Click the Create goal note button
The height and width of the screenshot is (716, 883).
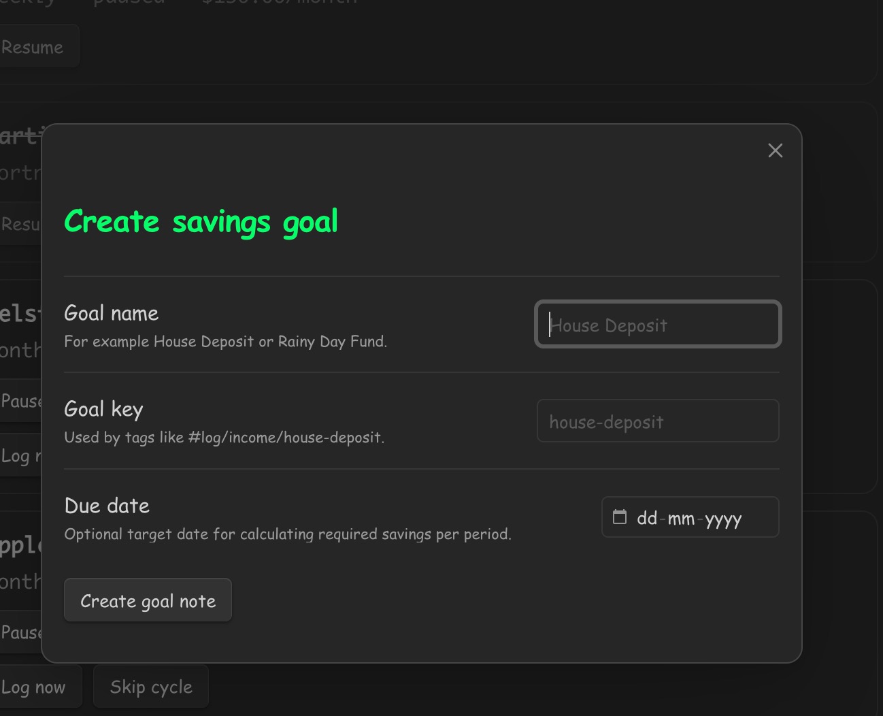coord(148,600)
